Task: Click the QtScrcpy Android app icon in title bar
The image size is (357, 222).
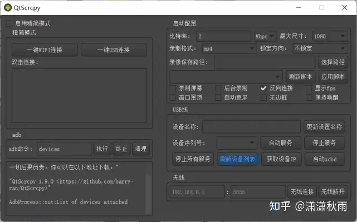Action: (8, 7)
